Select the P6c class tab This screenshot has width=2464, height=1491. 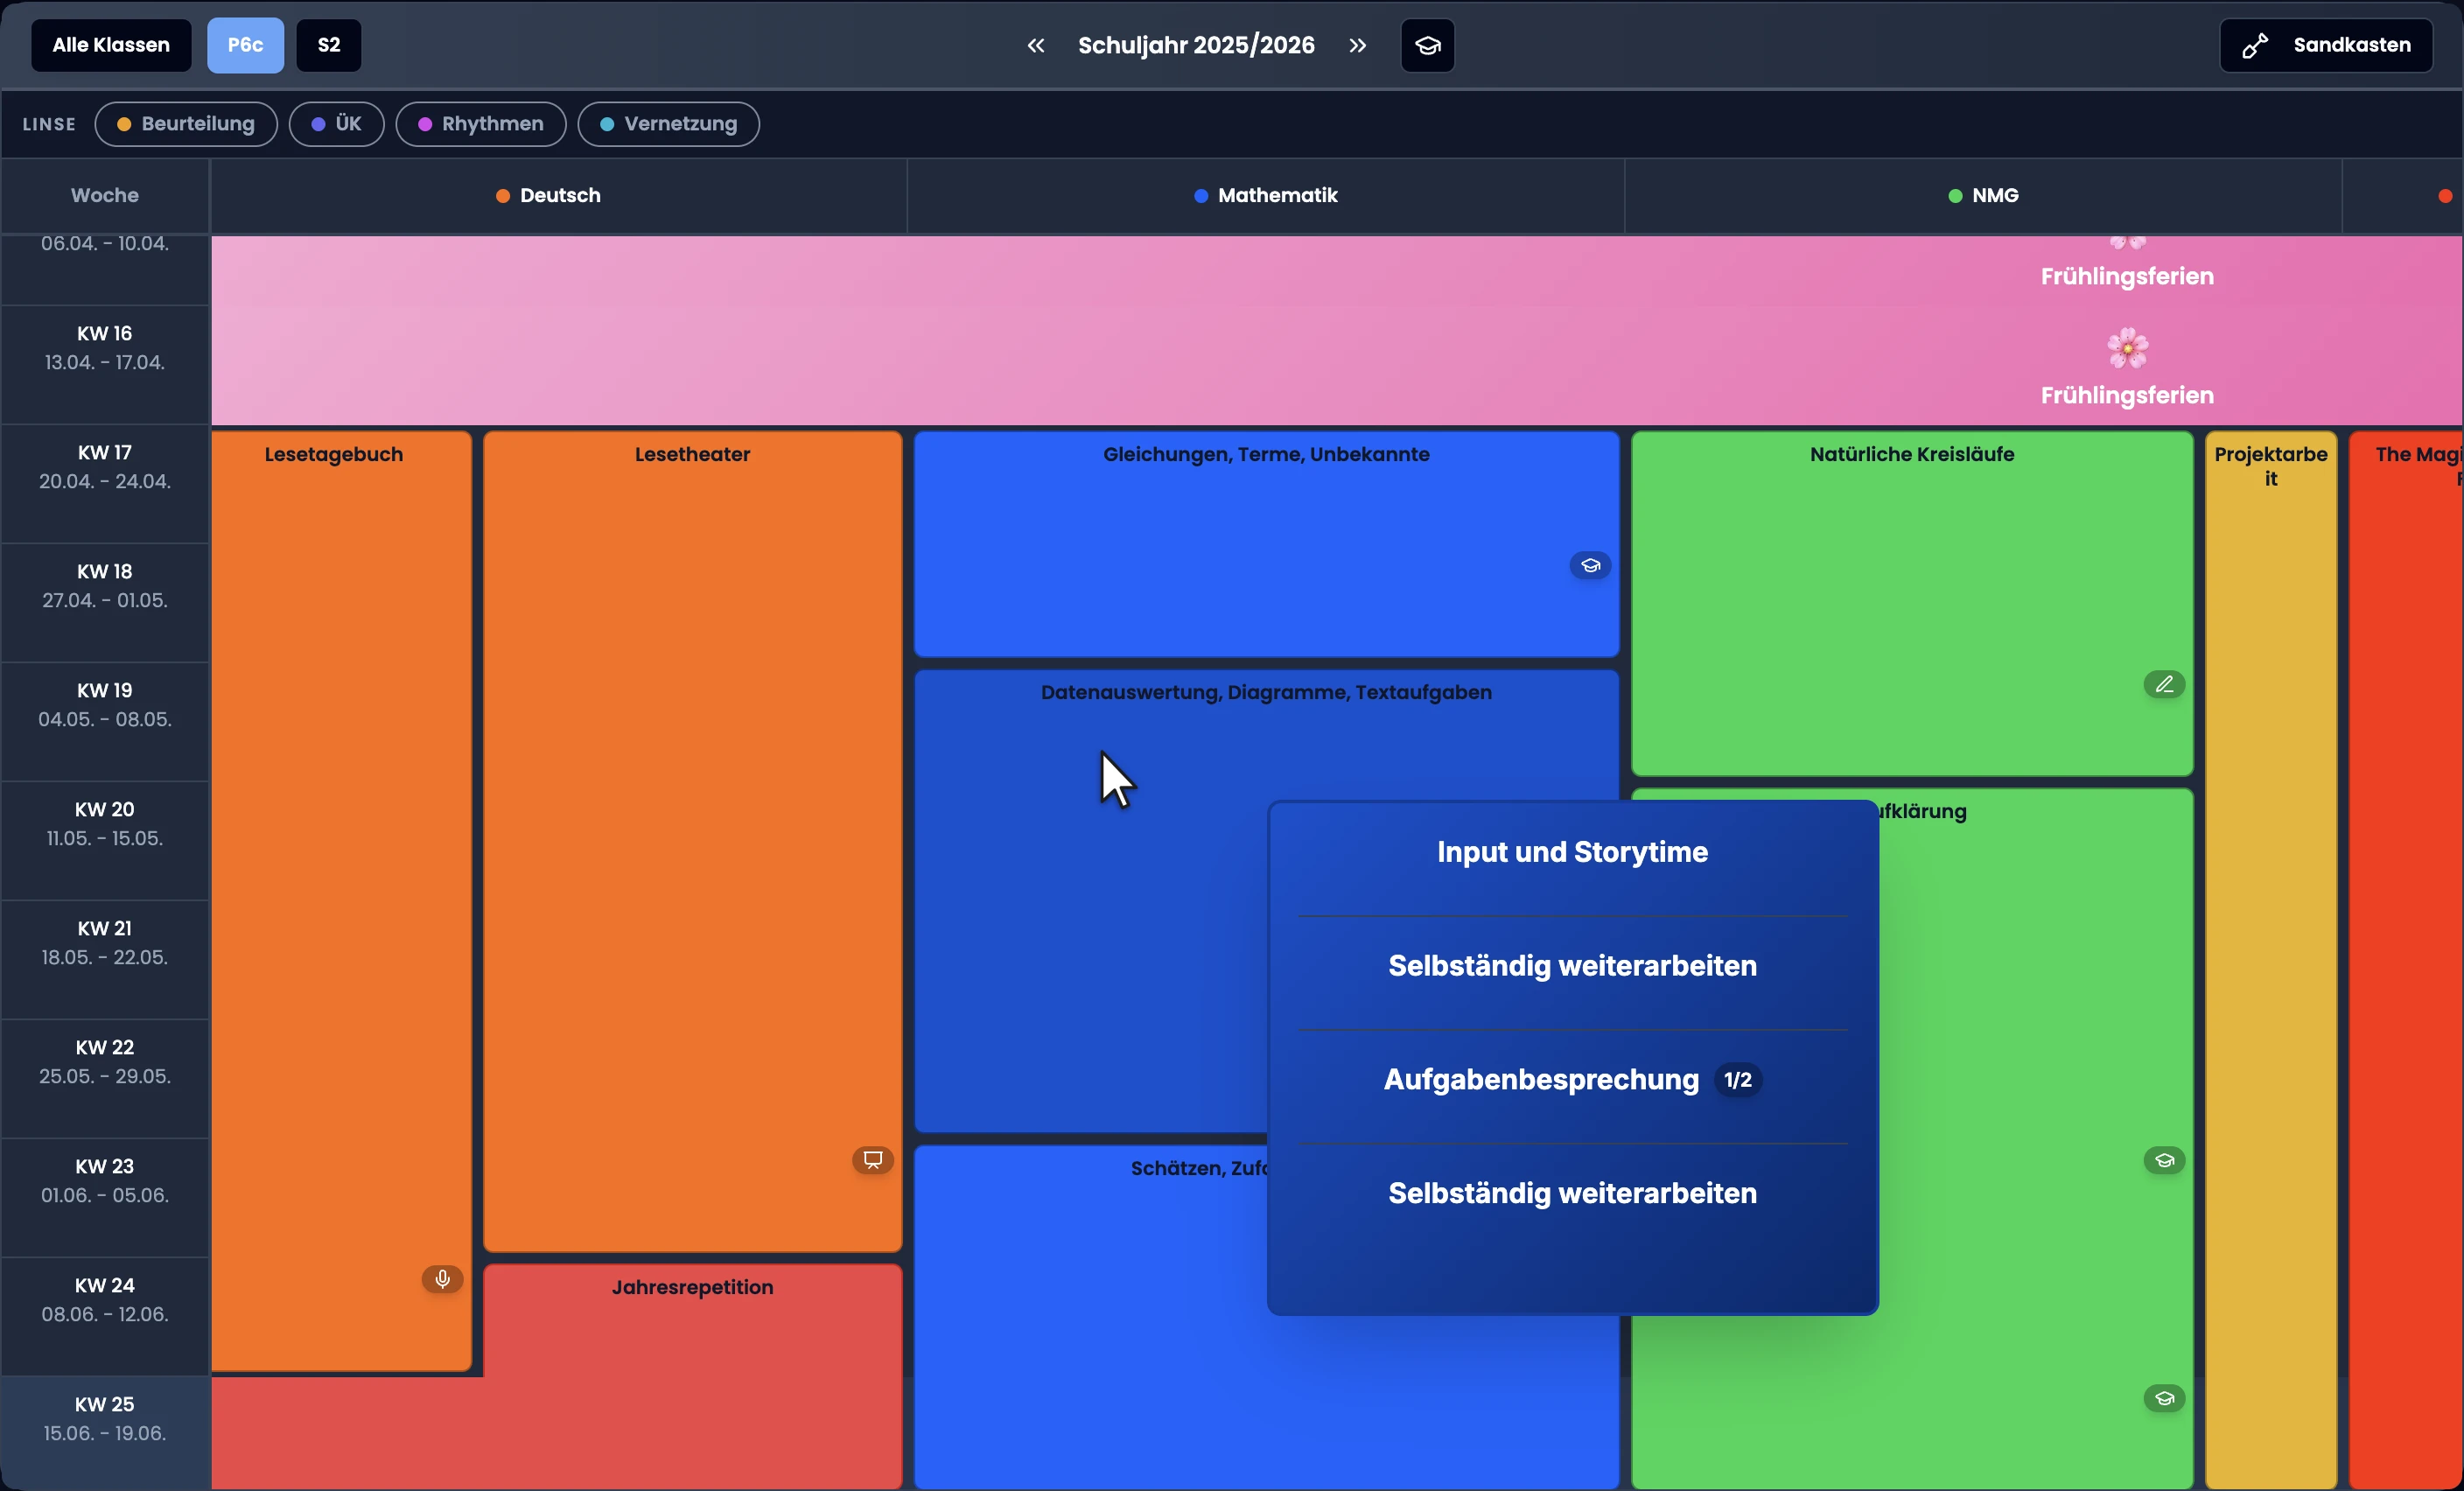pos(245,45)
